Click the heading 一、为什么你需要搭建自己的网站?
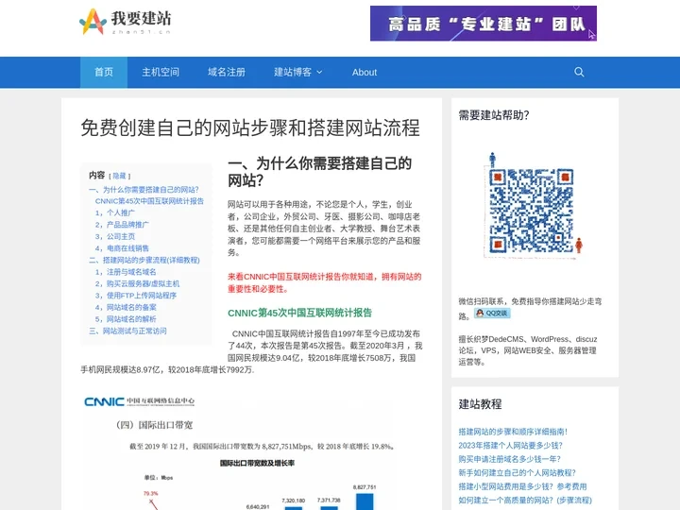 click(319, 172)
